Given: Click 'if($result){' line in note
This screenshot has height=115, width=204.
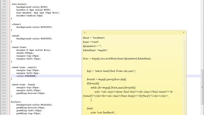Looking at the screenshot, I should [93, 83].
